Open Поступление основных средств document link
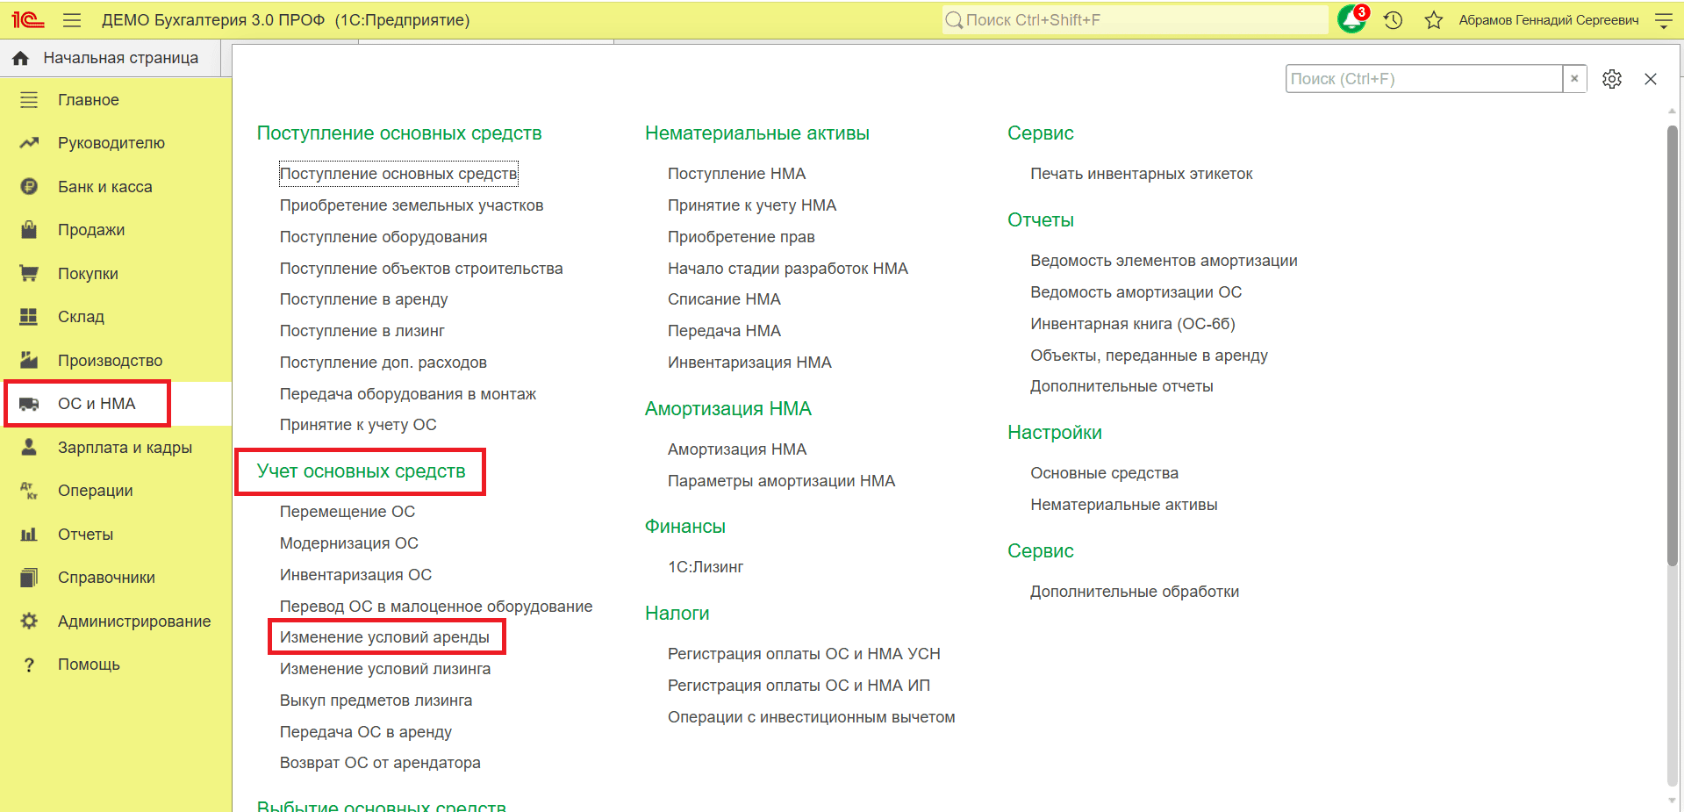Viewport: 1684px width, 812px height. coord(398,174)
